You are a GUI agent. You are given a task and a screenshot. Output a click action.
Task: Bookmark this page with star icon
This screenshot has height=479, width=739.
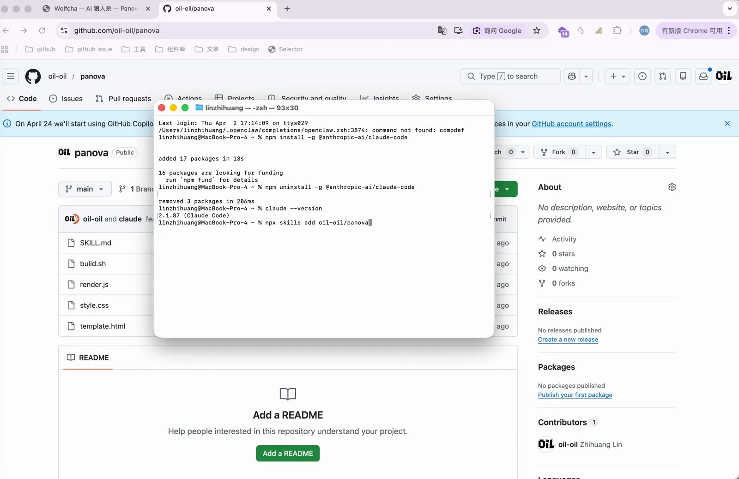point(537,30)
